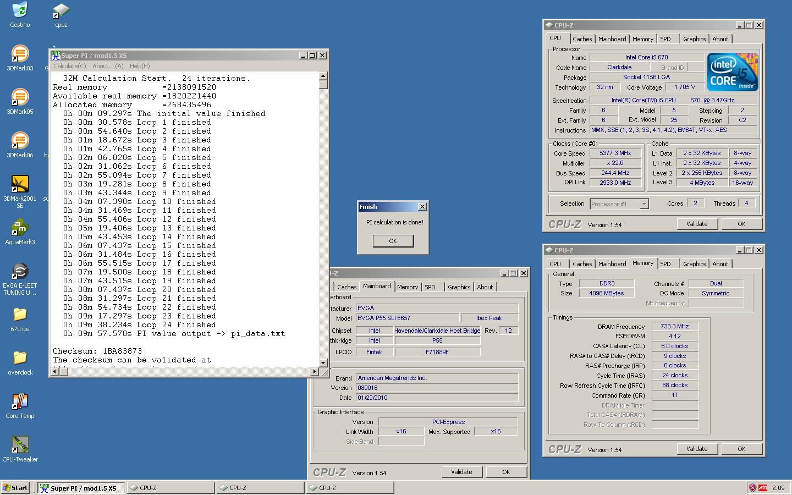Open Graphics tab in top CPU-Z window
Image resolution: width=792 pixels, height=495 pixels.
[694, 39]
